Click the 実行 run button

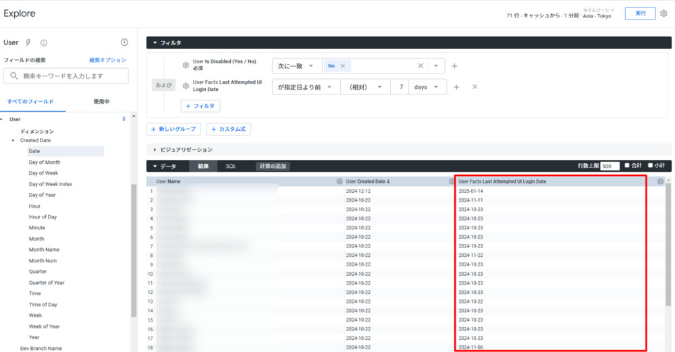point(640,13)
